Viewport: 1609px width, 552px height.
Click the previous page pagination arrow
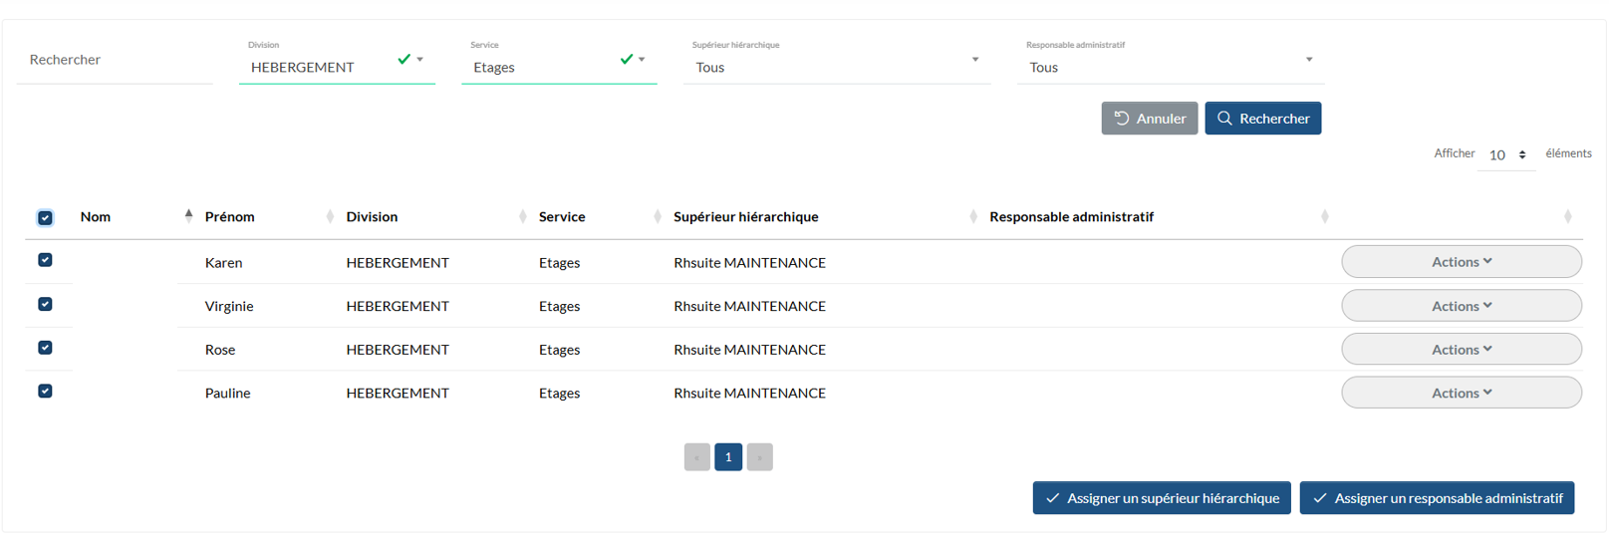pyautogui.click(x=697, y=456)
